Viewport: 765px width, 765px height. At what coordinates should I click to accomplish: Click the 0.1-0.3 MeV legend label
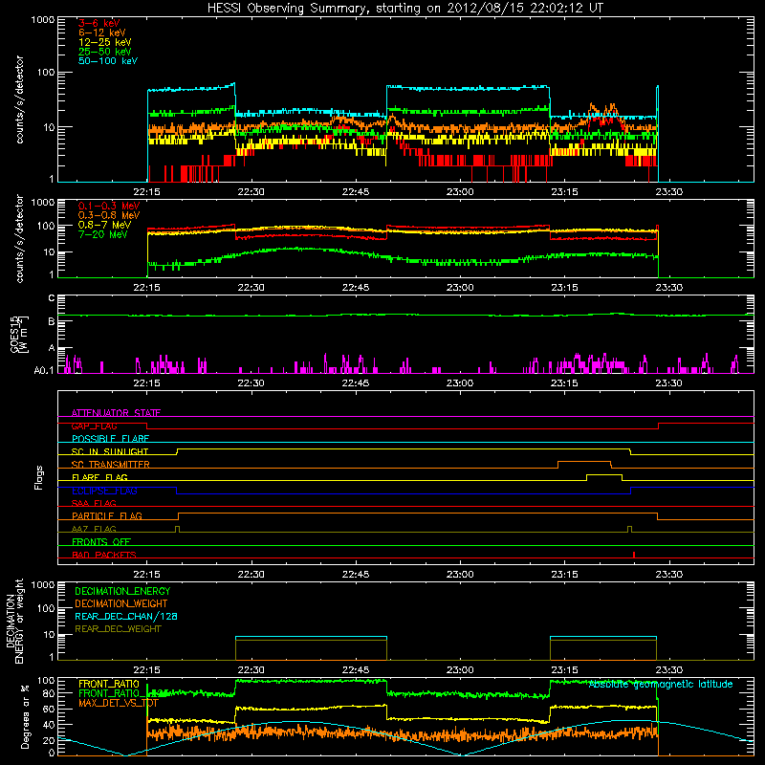click(x=109, y=206)
